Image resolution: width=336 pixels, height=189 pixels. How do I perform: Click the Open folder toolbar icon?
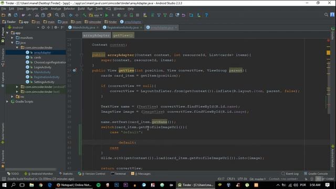click(3, 15)
